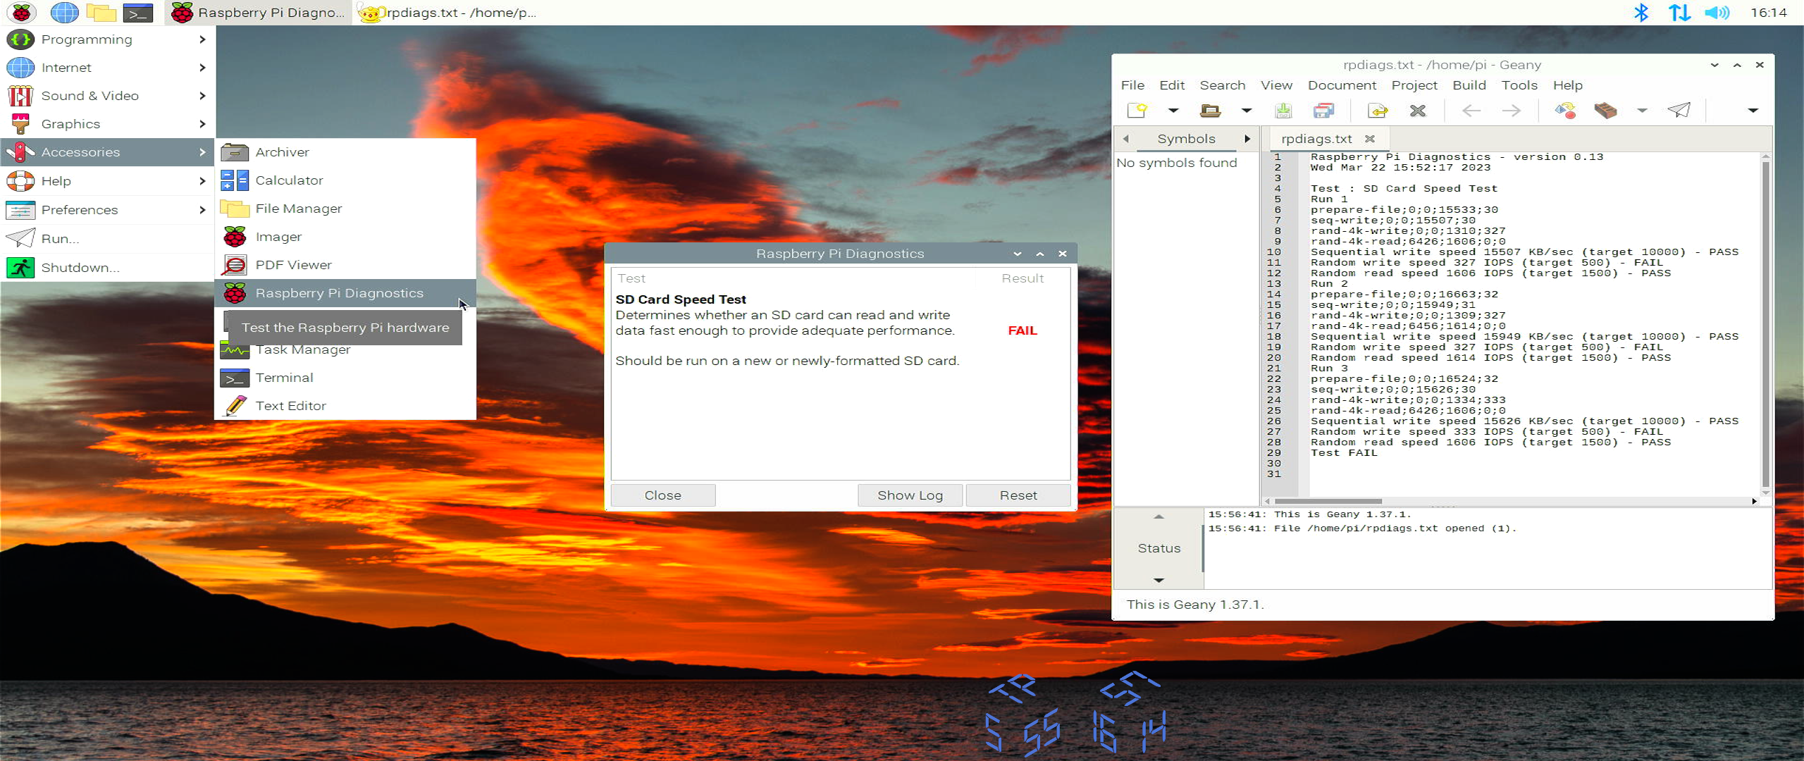
Task: Click the Build brick icon
Action: [x=1605, y=111]
